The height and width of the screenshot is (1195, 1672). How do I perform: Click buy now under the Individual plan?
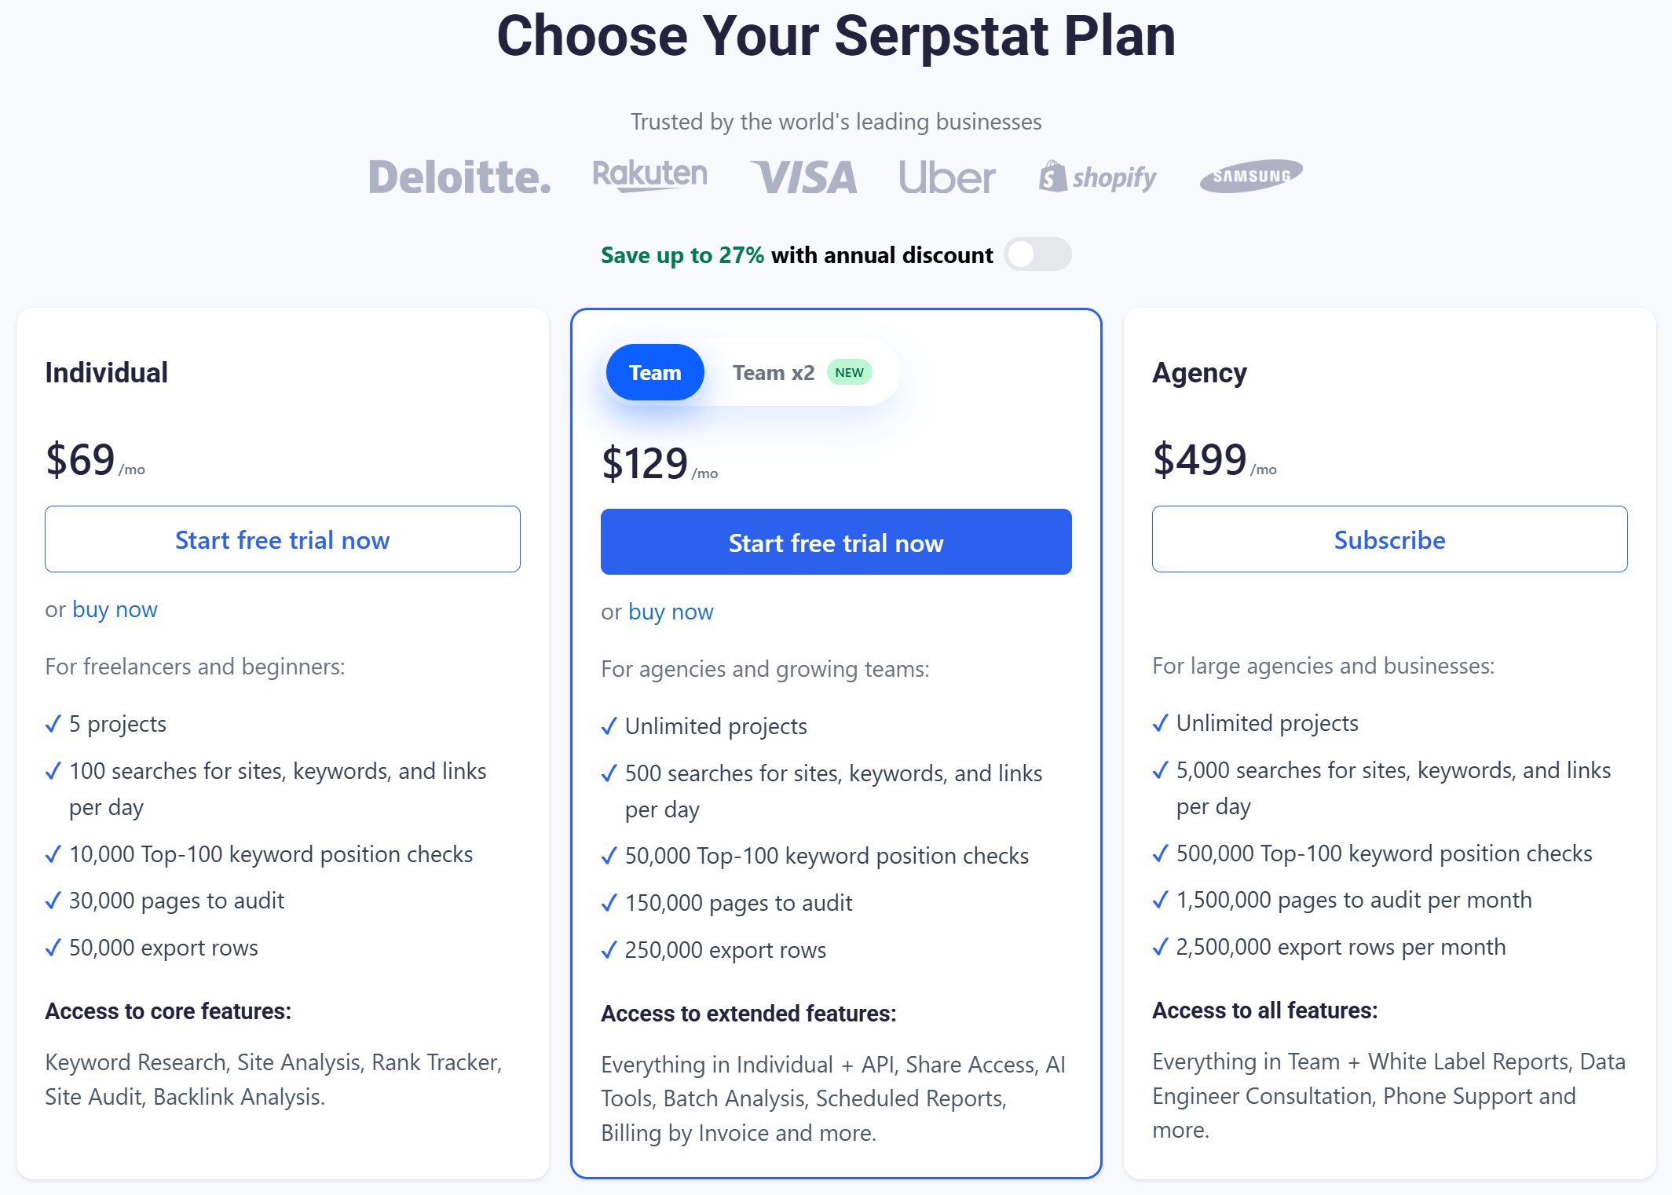click(115, 609)
